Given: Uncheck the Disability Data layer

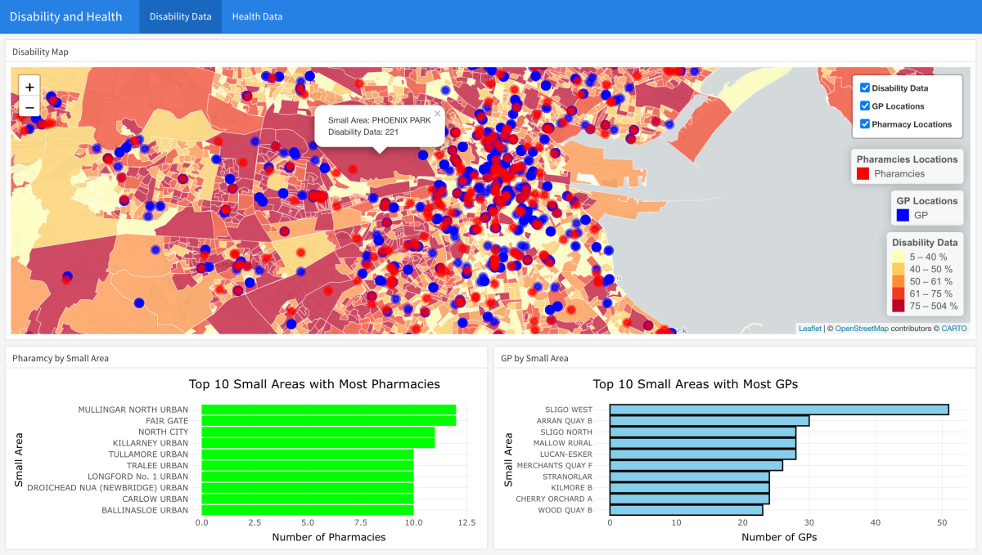Looking at the screenshot, I should (864, 87).
